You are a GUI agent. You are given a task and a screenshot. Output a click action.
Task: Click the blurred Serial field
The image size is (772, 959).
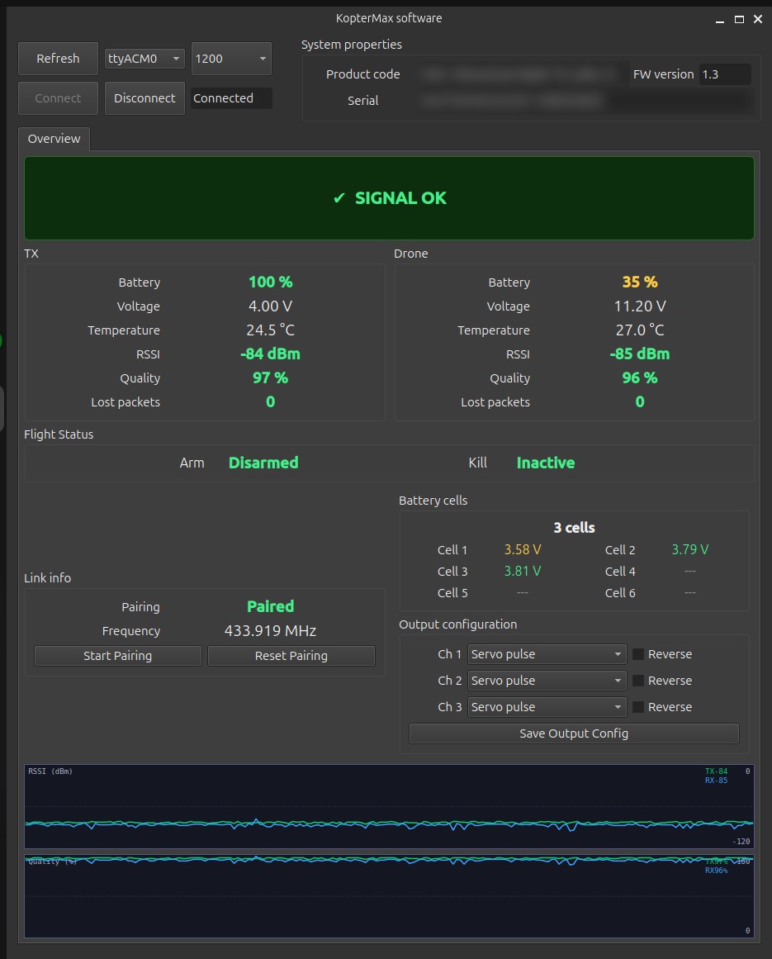[585, 101]
